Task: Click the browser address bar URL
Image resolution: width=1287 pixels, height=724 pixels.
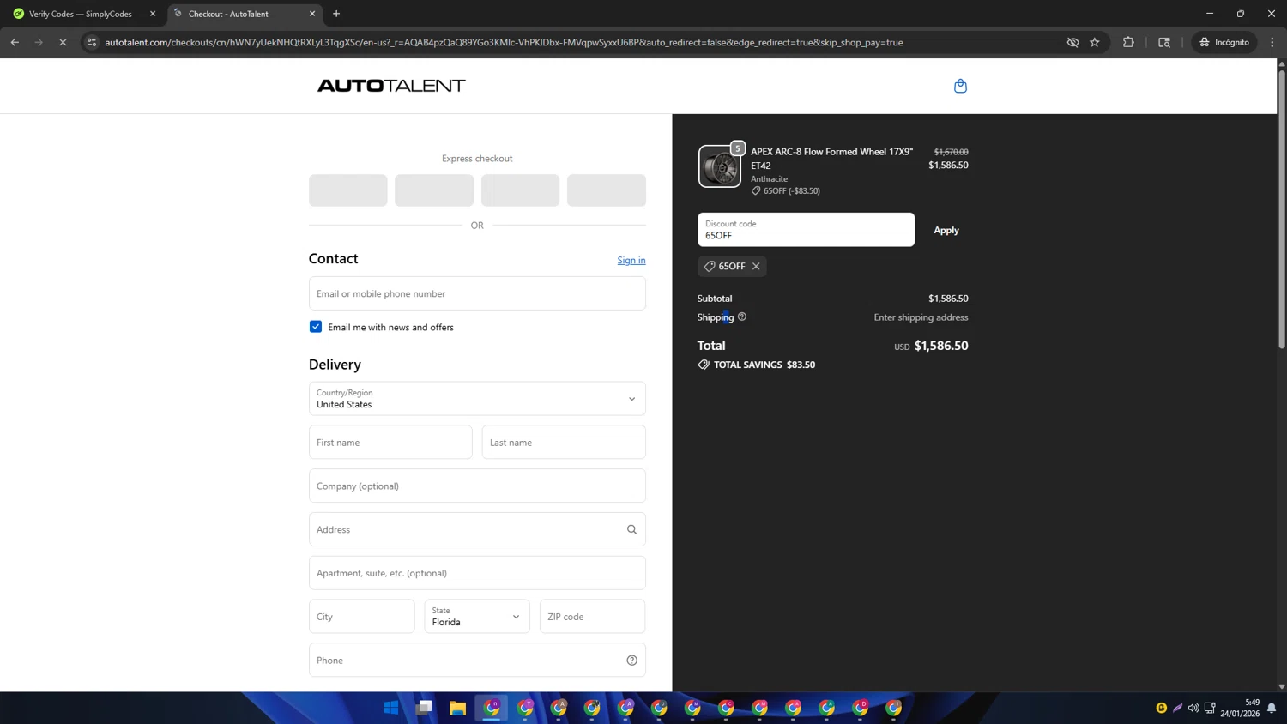Action: pos(504,42)
